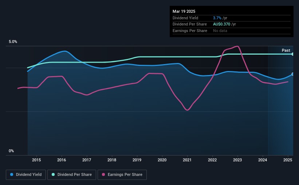Select the Dividend Yield line endpoint marker

[293, 74]
